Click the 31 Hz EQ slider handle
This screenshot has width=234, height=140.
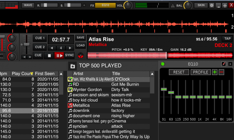164,90
